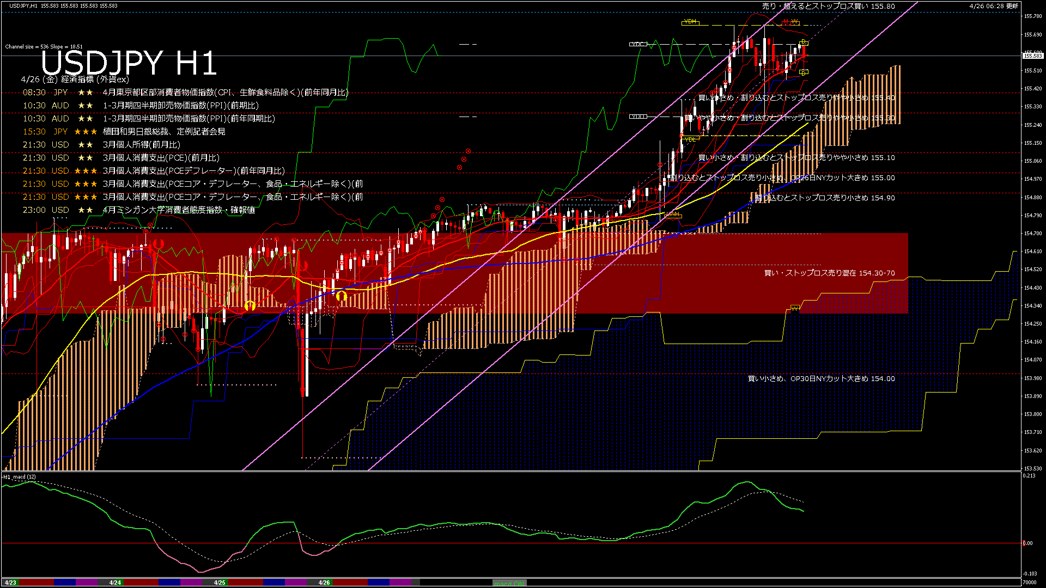
Task: Click the 21:30 USD 3月個人所得 event row
Action: 101,145
